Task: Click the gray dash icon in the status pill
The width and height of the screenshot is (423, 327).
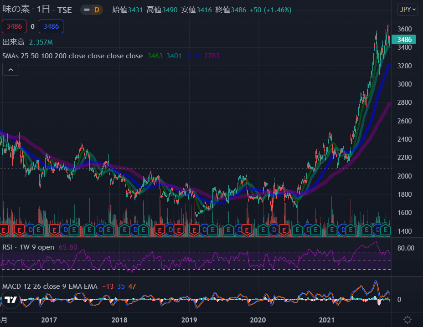Action: point(87,10)
